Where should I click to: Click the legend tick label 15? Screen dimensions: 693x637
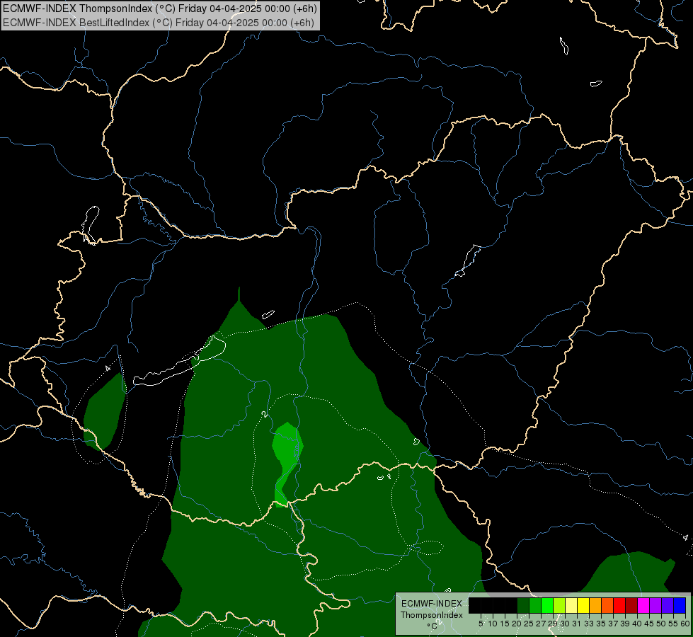[505, 624]
